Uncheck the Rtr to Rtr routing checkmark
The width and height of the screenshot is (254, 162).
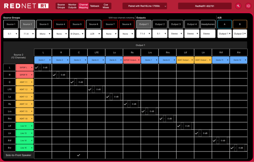[x=232, y=148]
